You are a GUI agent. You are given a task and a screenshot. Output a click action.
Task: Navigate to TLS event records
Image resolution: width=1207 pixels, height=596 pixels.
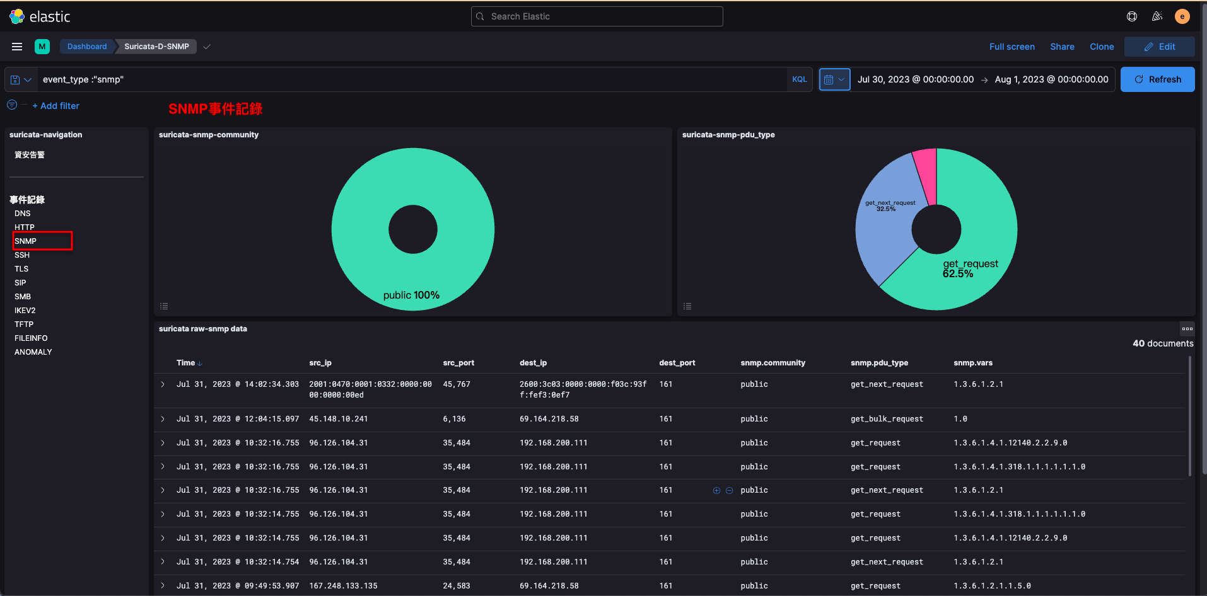21,269
